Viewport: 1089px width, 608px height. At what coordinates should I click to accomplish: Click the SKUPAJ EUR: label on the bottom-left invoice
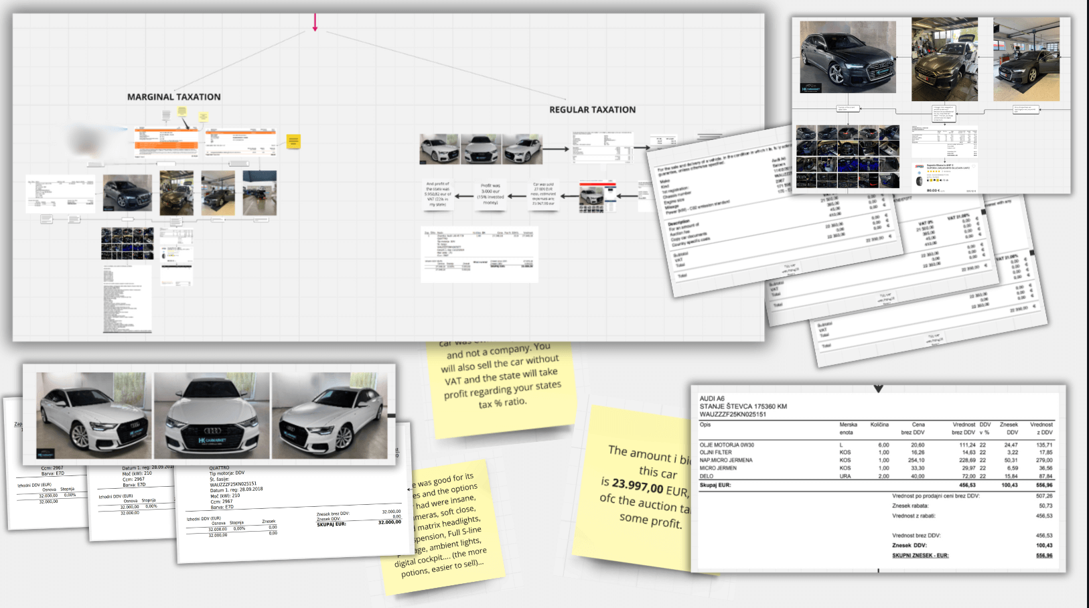click(332, 524)
